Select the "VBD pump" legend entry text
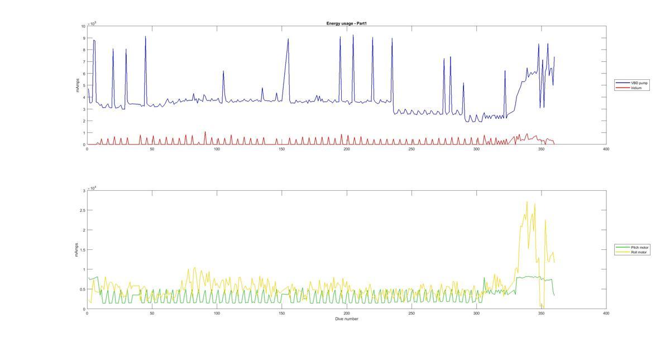The height and width of the screenshot is (347, 670). 639,83
